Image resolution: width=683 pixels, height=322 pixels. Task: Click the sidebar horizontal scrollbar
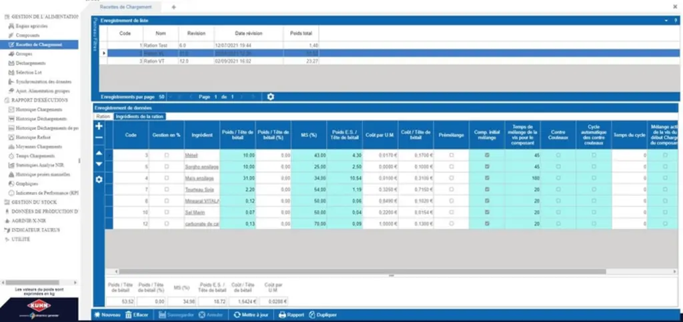point(33,283)
